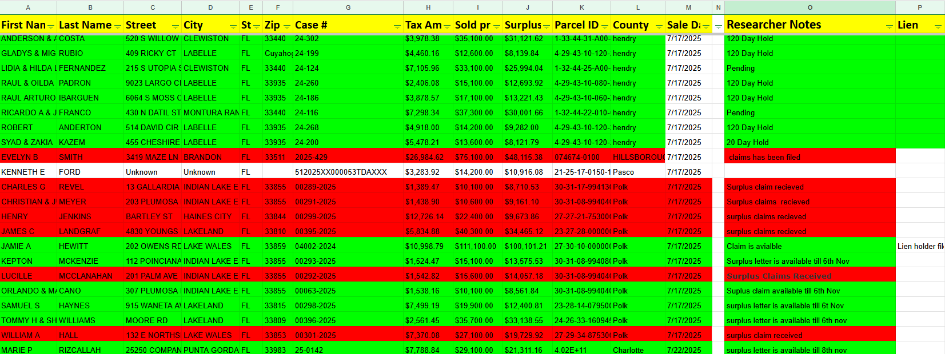945x354 pixels.
Task: Click the 'claims has been filed' note cell
Action: click(x=810, y=157)
